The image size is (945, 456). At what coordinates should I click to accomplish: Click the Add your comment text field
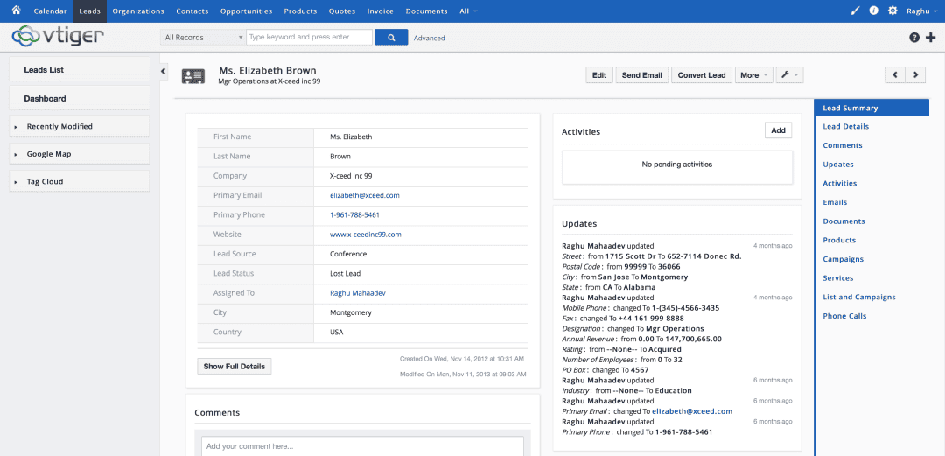coord(362,446)
